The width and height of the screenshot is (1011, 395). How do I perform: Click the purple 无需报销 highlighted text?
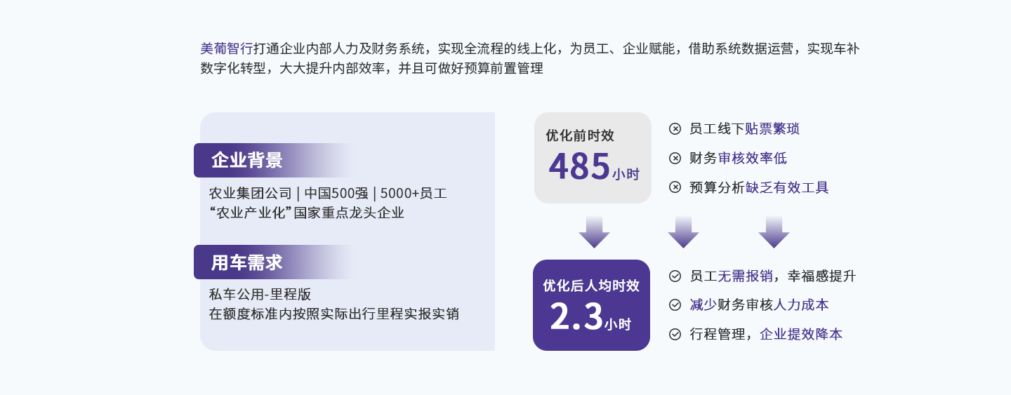coord(745,276)
